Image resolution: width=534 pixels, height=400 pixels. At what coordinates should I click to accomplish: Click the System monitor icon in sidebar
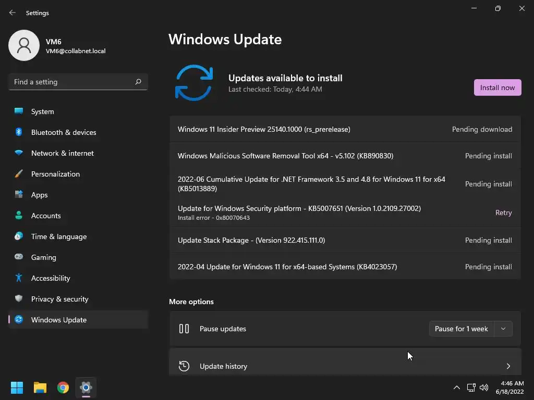(x=19, y=111)
